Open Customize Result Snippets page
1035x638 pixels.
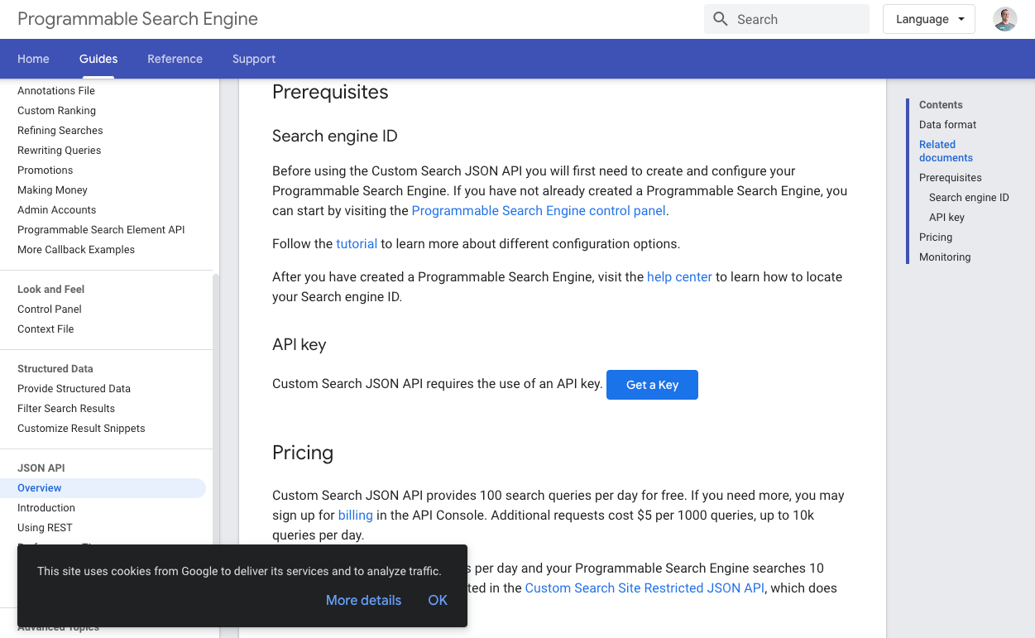click(x=81, y=428)
